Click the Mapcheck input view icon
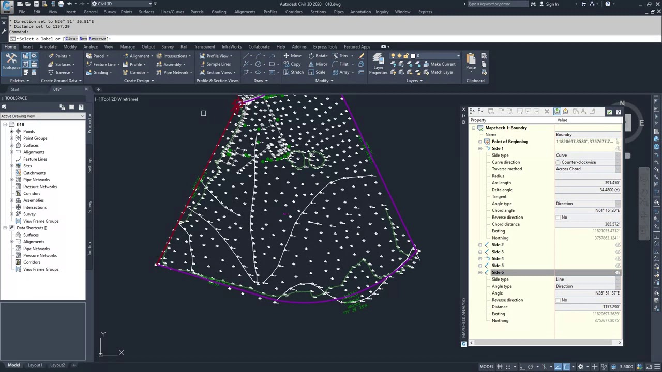662x372 pixels. [x=557, y=112]
